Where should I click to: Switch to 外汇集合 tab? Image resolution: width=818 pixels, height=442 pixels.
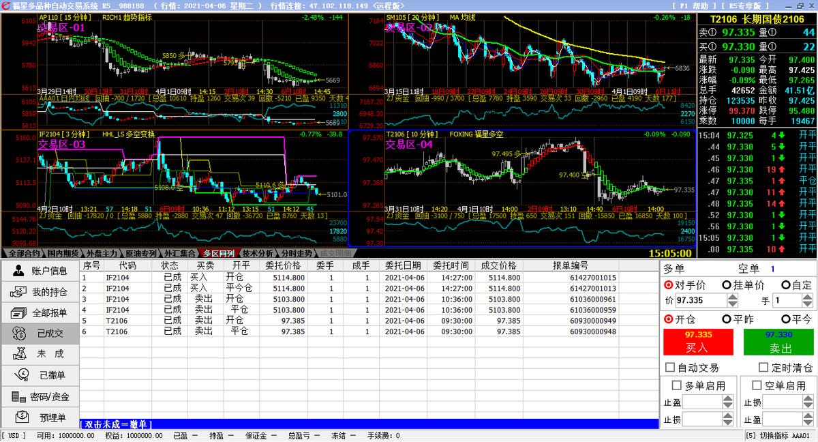point(181,253)
